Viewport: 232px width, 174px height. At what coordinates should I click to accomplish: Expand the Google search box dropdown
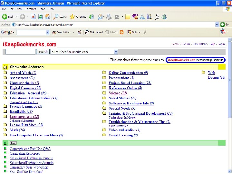pyautogui.click(x=48, y=32)
